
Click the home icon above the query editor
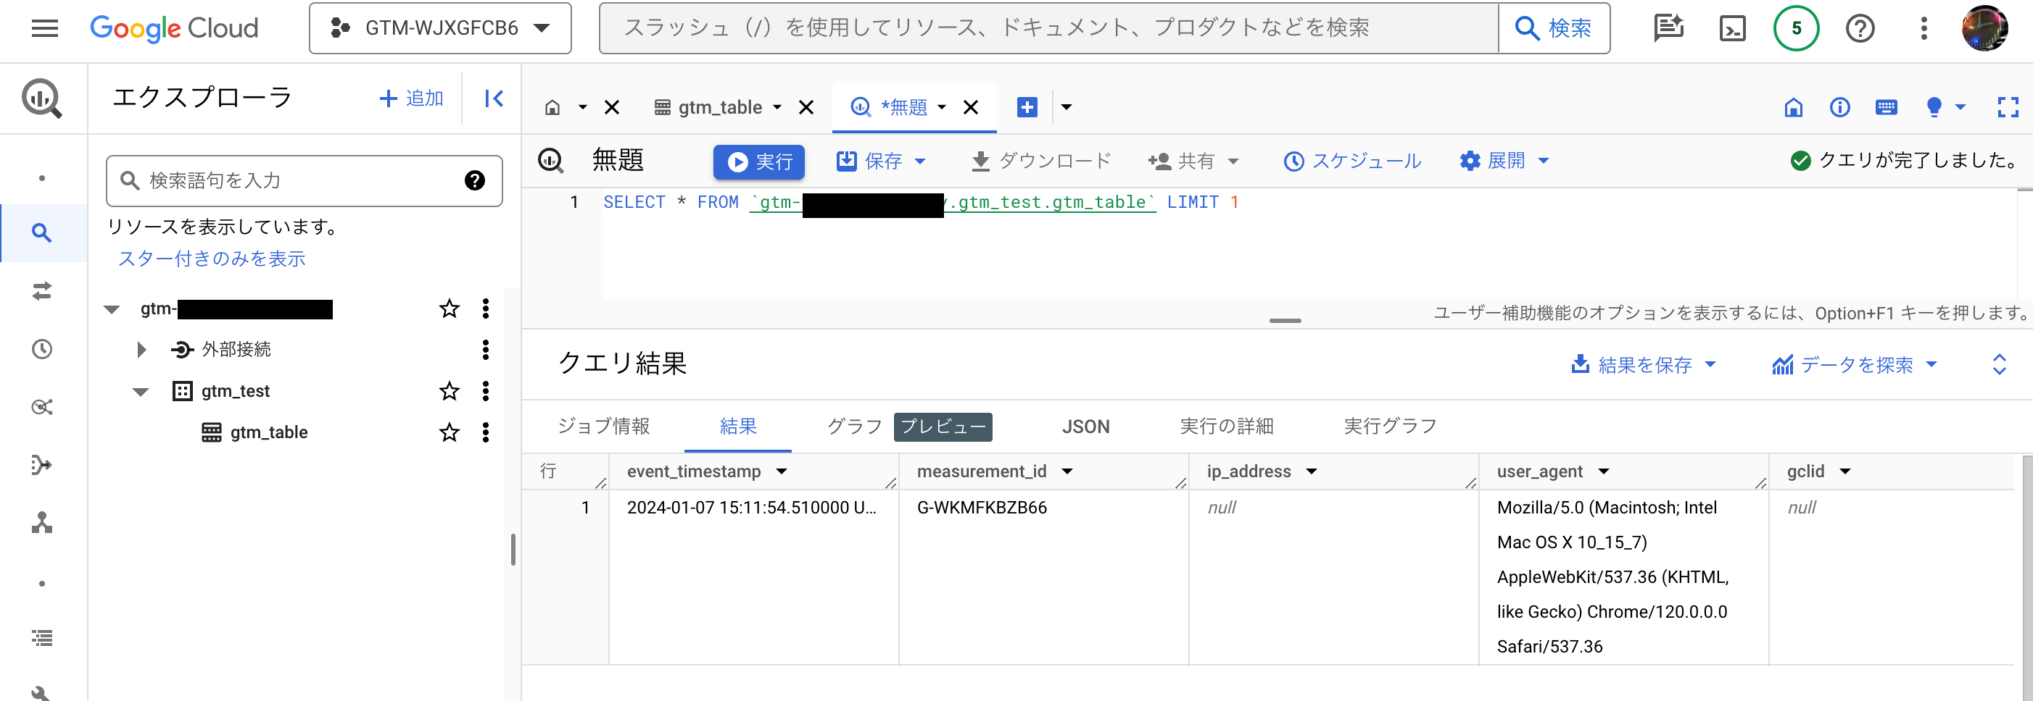pos(1793,107)
